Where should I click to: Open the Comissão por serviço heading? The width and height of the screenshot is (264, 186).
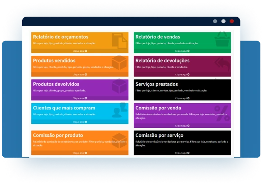[159, 136]
